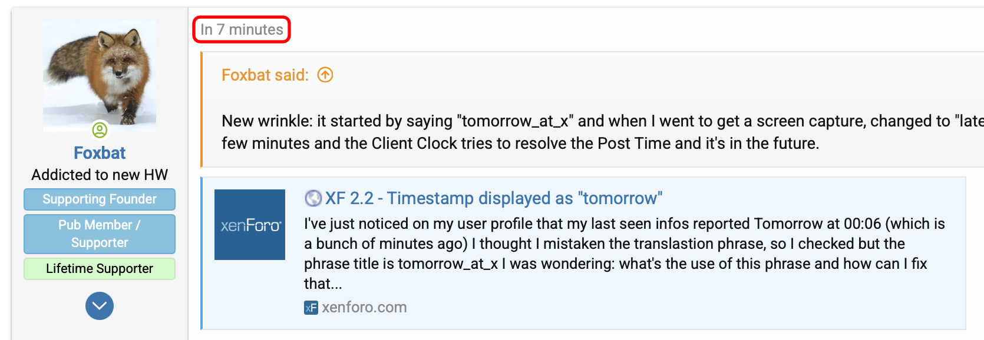
Task: Click the globe icon beside XF 2.2 title
Action: click(x=313, y=198)
